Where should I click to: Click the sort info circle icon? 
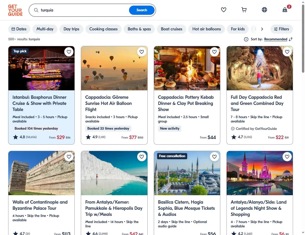point(246,39)
